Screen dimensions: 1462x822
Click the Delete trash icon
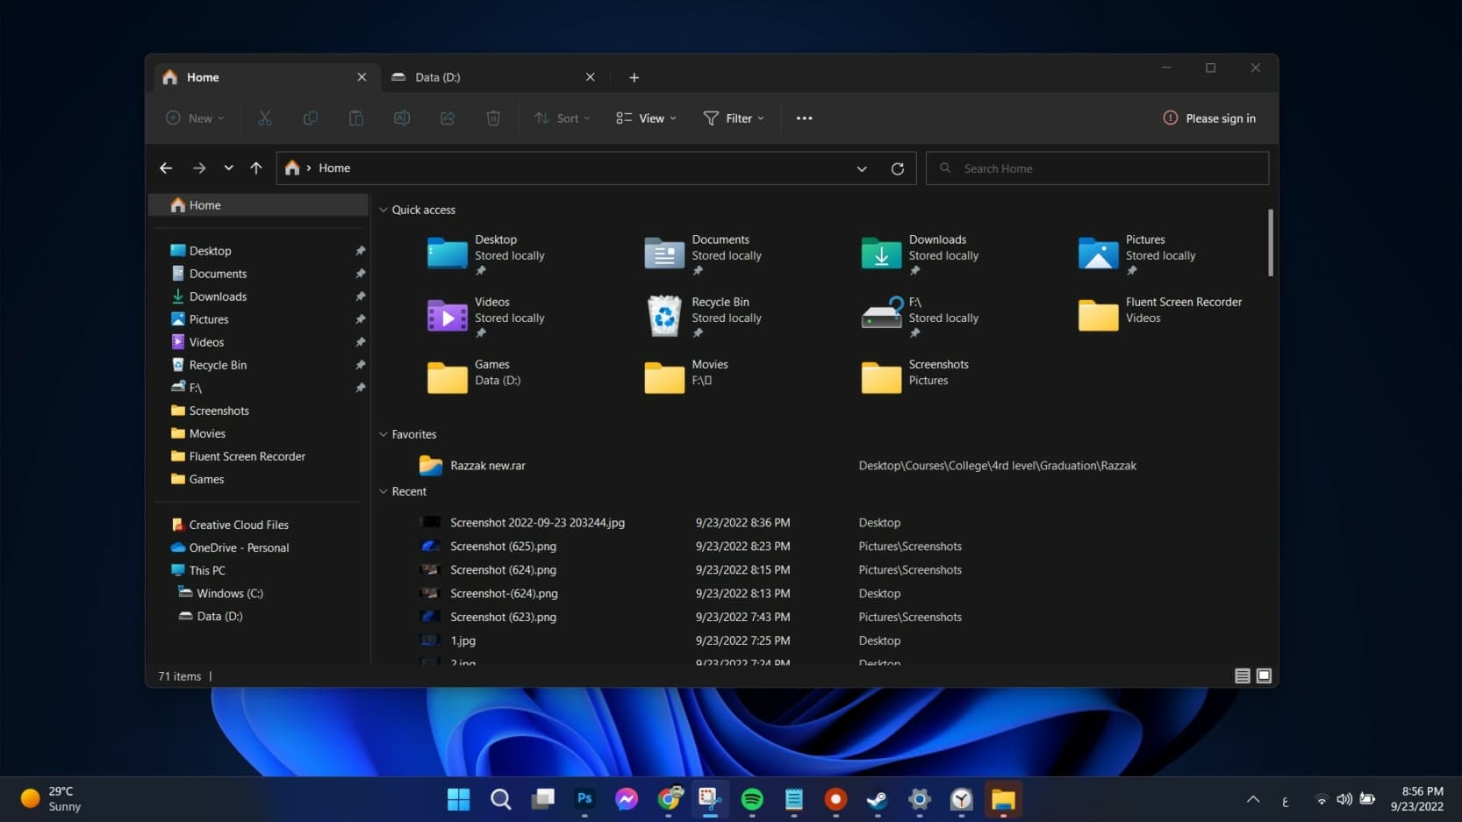tap(493, 118)
